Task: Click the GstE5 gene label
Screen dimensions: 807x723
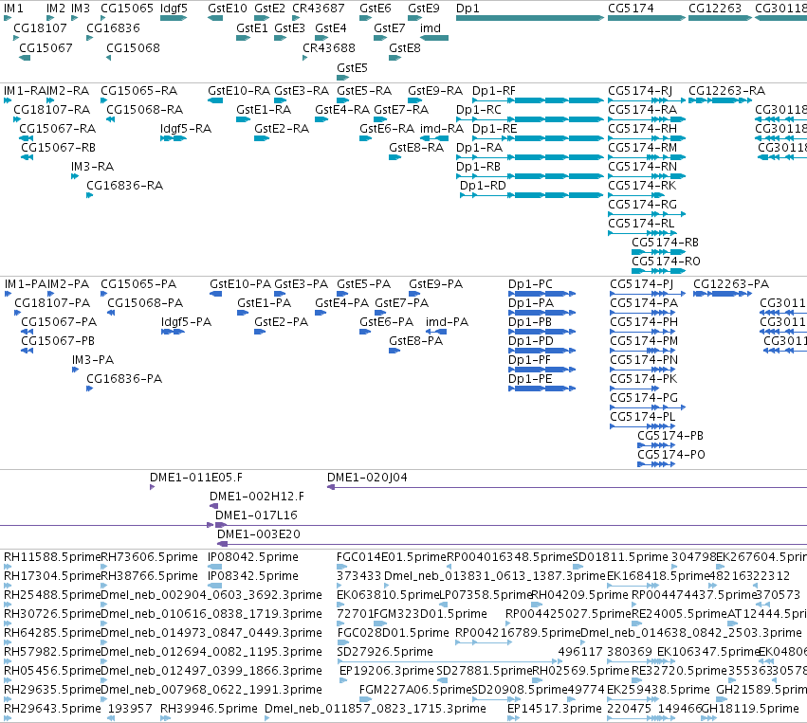Action: 352,68
